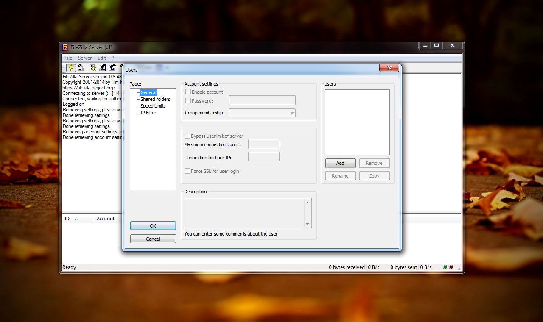Image resolution: width=543 pixels, height=322 pixels.
Task: Tick the Password checkbox
Action: [188, 101]
